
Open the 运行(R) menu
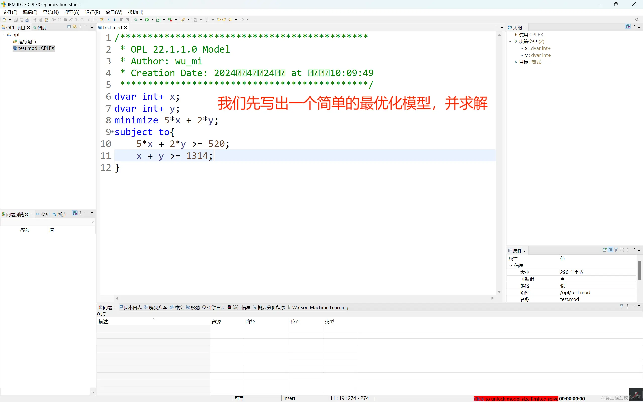click(x=92, y=12)
